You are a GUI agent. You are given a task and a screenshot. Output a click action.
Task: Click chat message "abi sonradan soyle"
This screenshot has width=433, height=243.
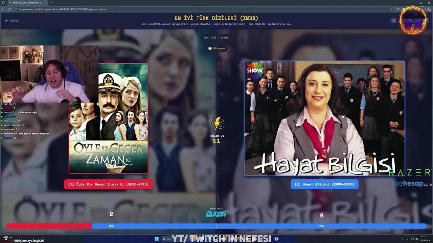[x=27, y=112]
